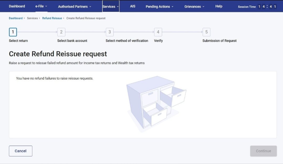Click the no refund failures message
The height and width of the screenshot is (164, 283).
[x=55, y=78]
